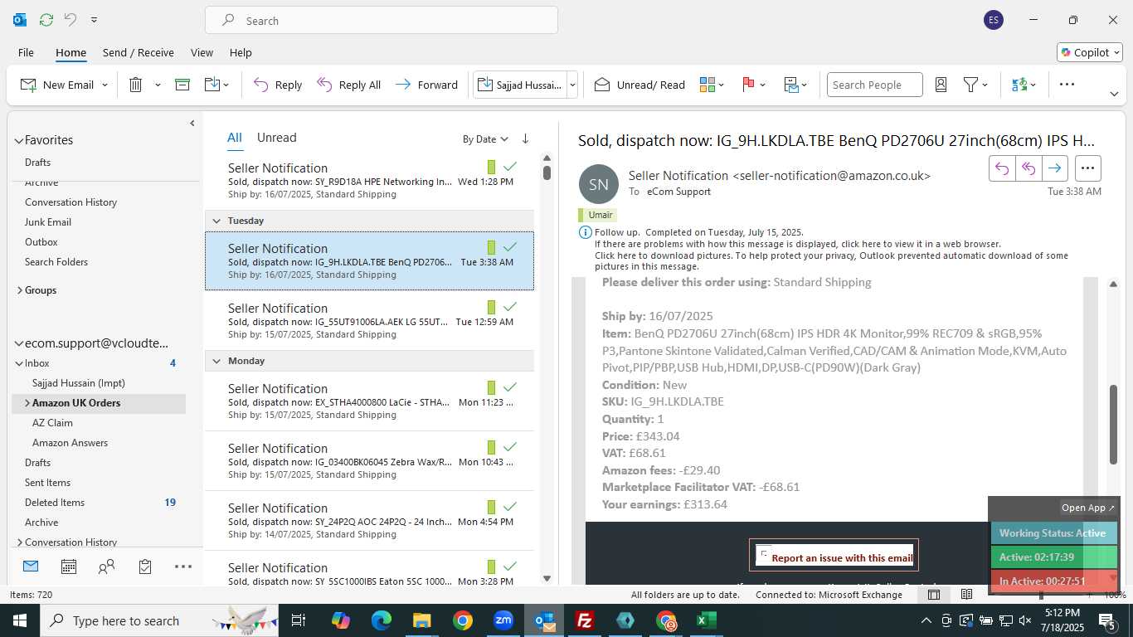Image resolution: width=1133 pixels, height=637 pixels.
Task: Open the Address Book icon
Action: [x=941, y=85]
